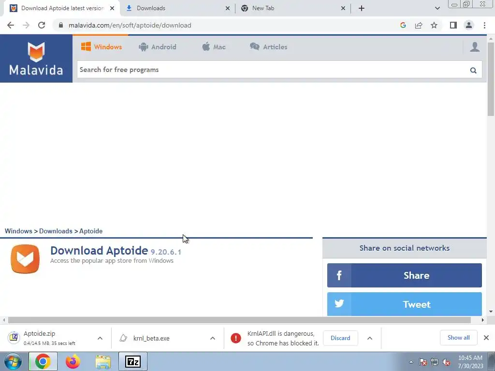The height and width of the screenshot is (371, 495).
Task: Open the Malavida user account icon
Action: click(x=475, y=47)
